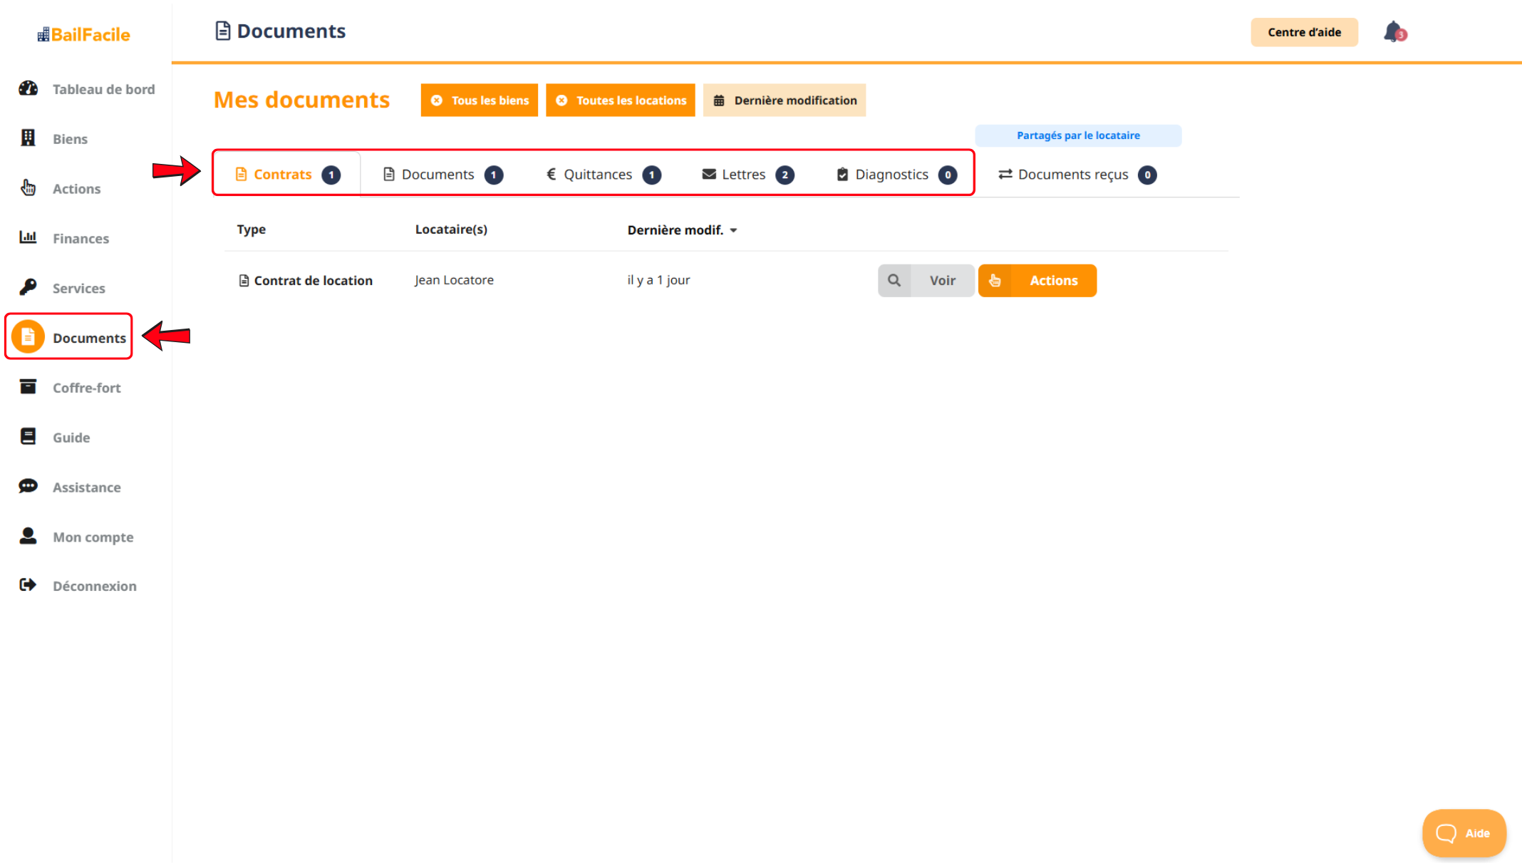Screen dimensions: 1522x866
Task: Click the 'il y a 1 jour' date
Action: click(x=658, y=280)
